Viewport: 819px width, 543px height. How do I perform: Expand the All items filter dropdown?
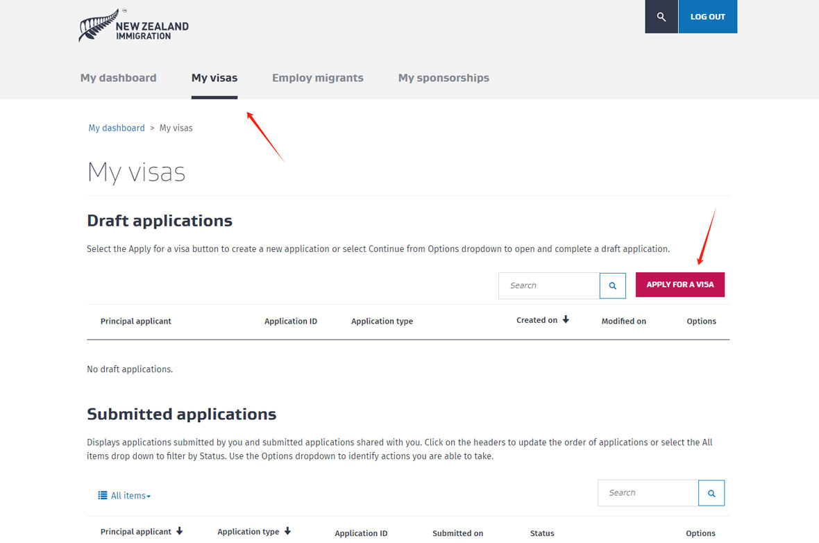(x=130, y=496)
